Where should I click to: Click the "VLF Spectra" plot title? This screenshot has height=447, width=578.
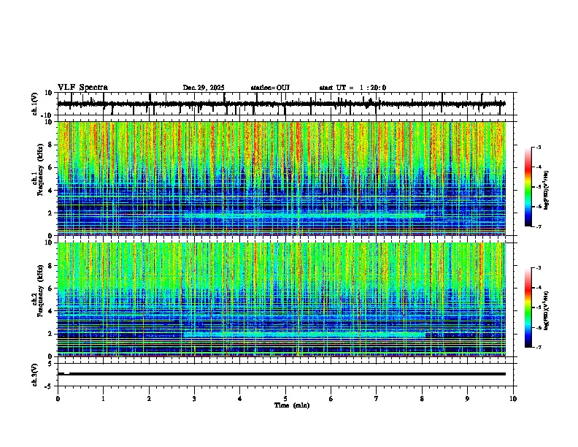(x=82, y=88)
